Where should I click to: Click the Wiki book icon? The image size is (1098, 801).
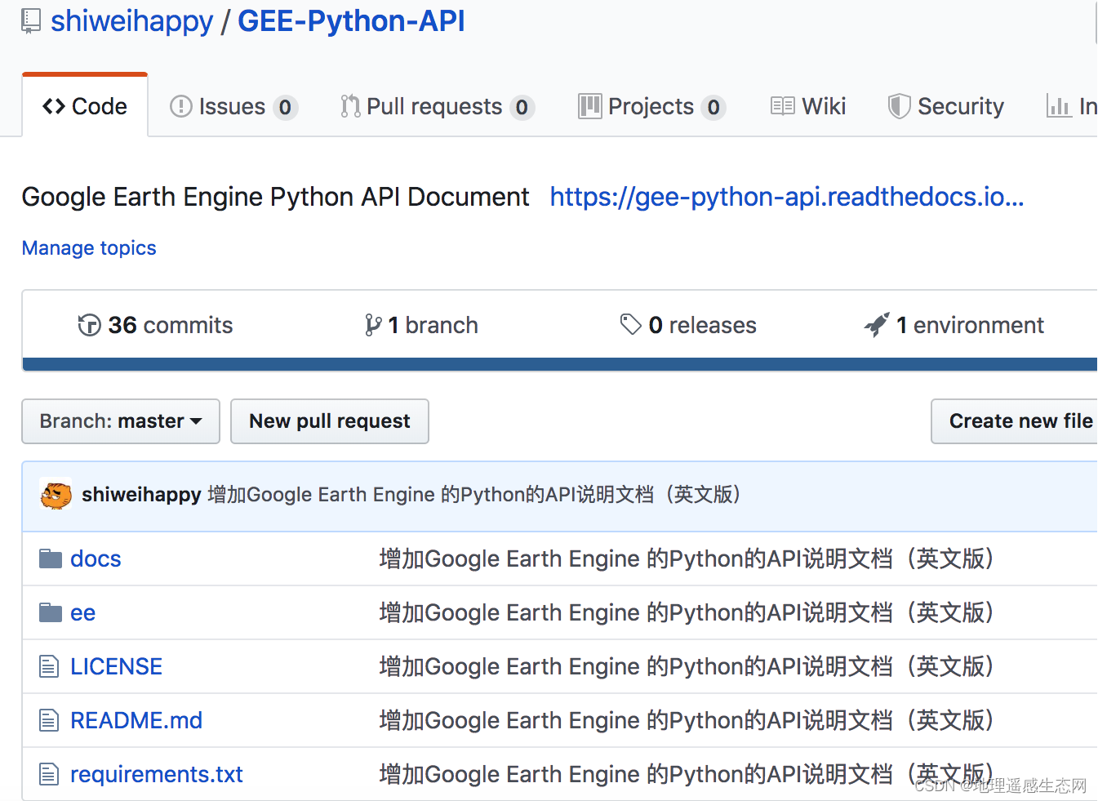pos(782,106)
